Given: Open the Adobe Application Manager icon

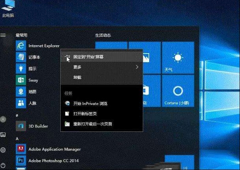Looking at the screenshot, I should click(x=21, y=149).
